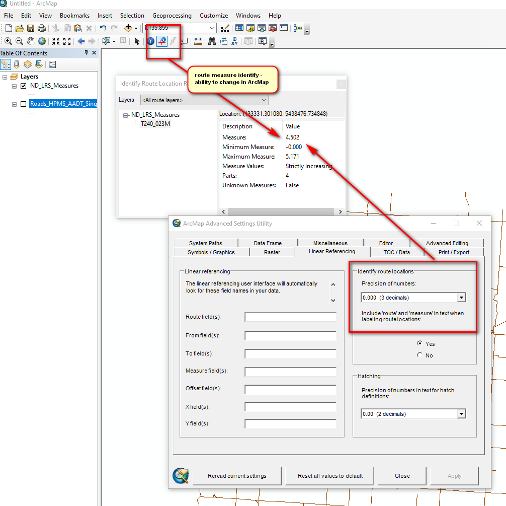Screen dimensions: 506x506
Task: Click the Full Extent globe icon
Action: pyautogui.click(x=42, y=41)
